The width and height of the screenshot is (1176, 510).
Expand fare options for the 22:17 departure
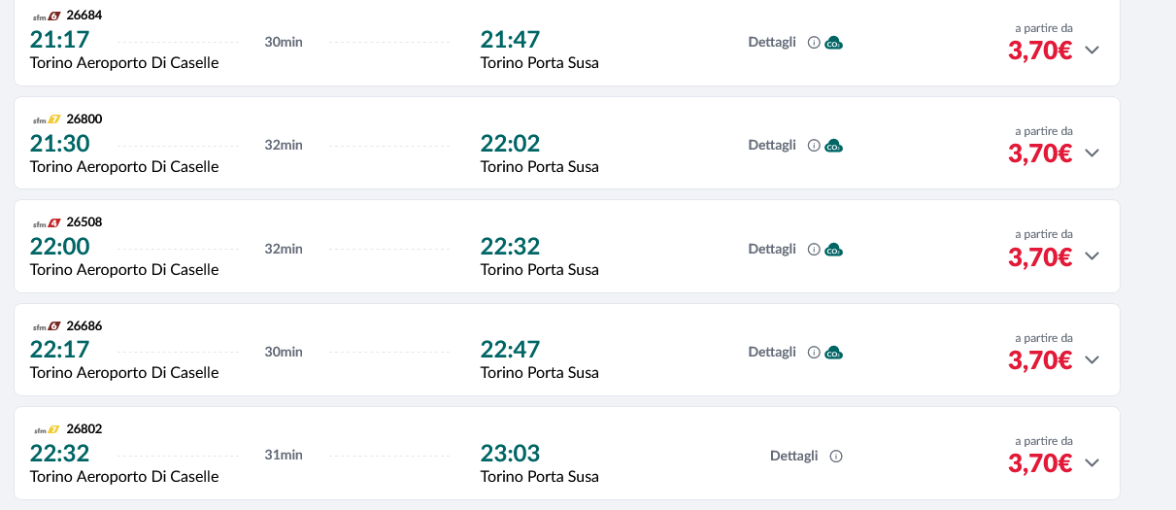(x=1092, y=360)
